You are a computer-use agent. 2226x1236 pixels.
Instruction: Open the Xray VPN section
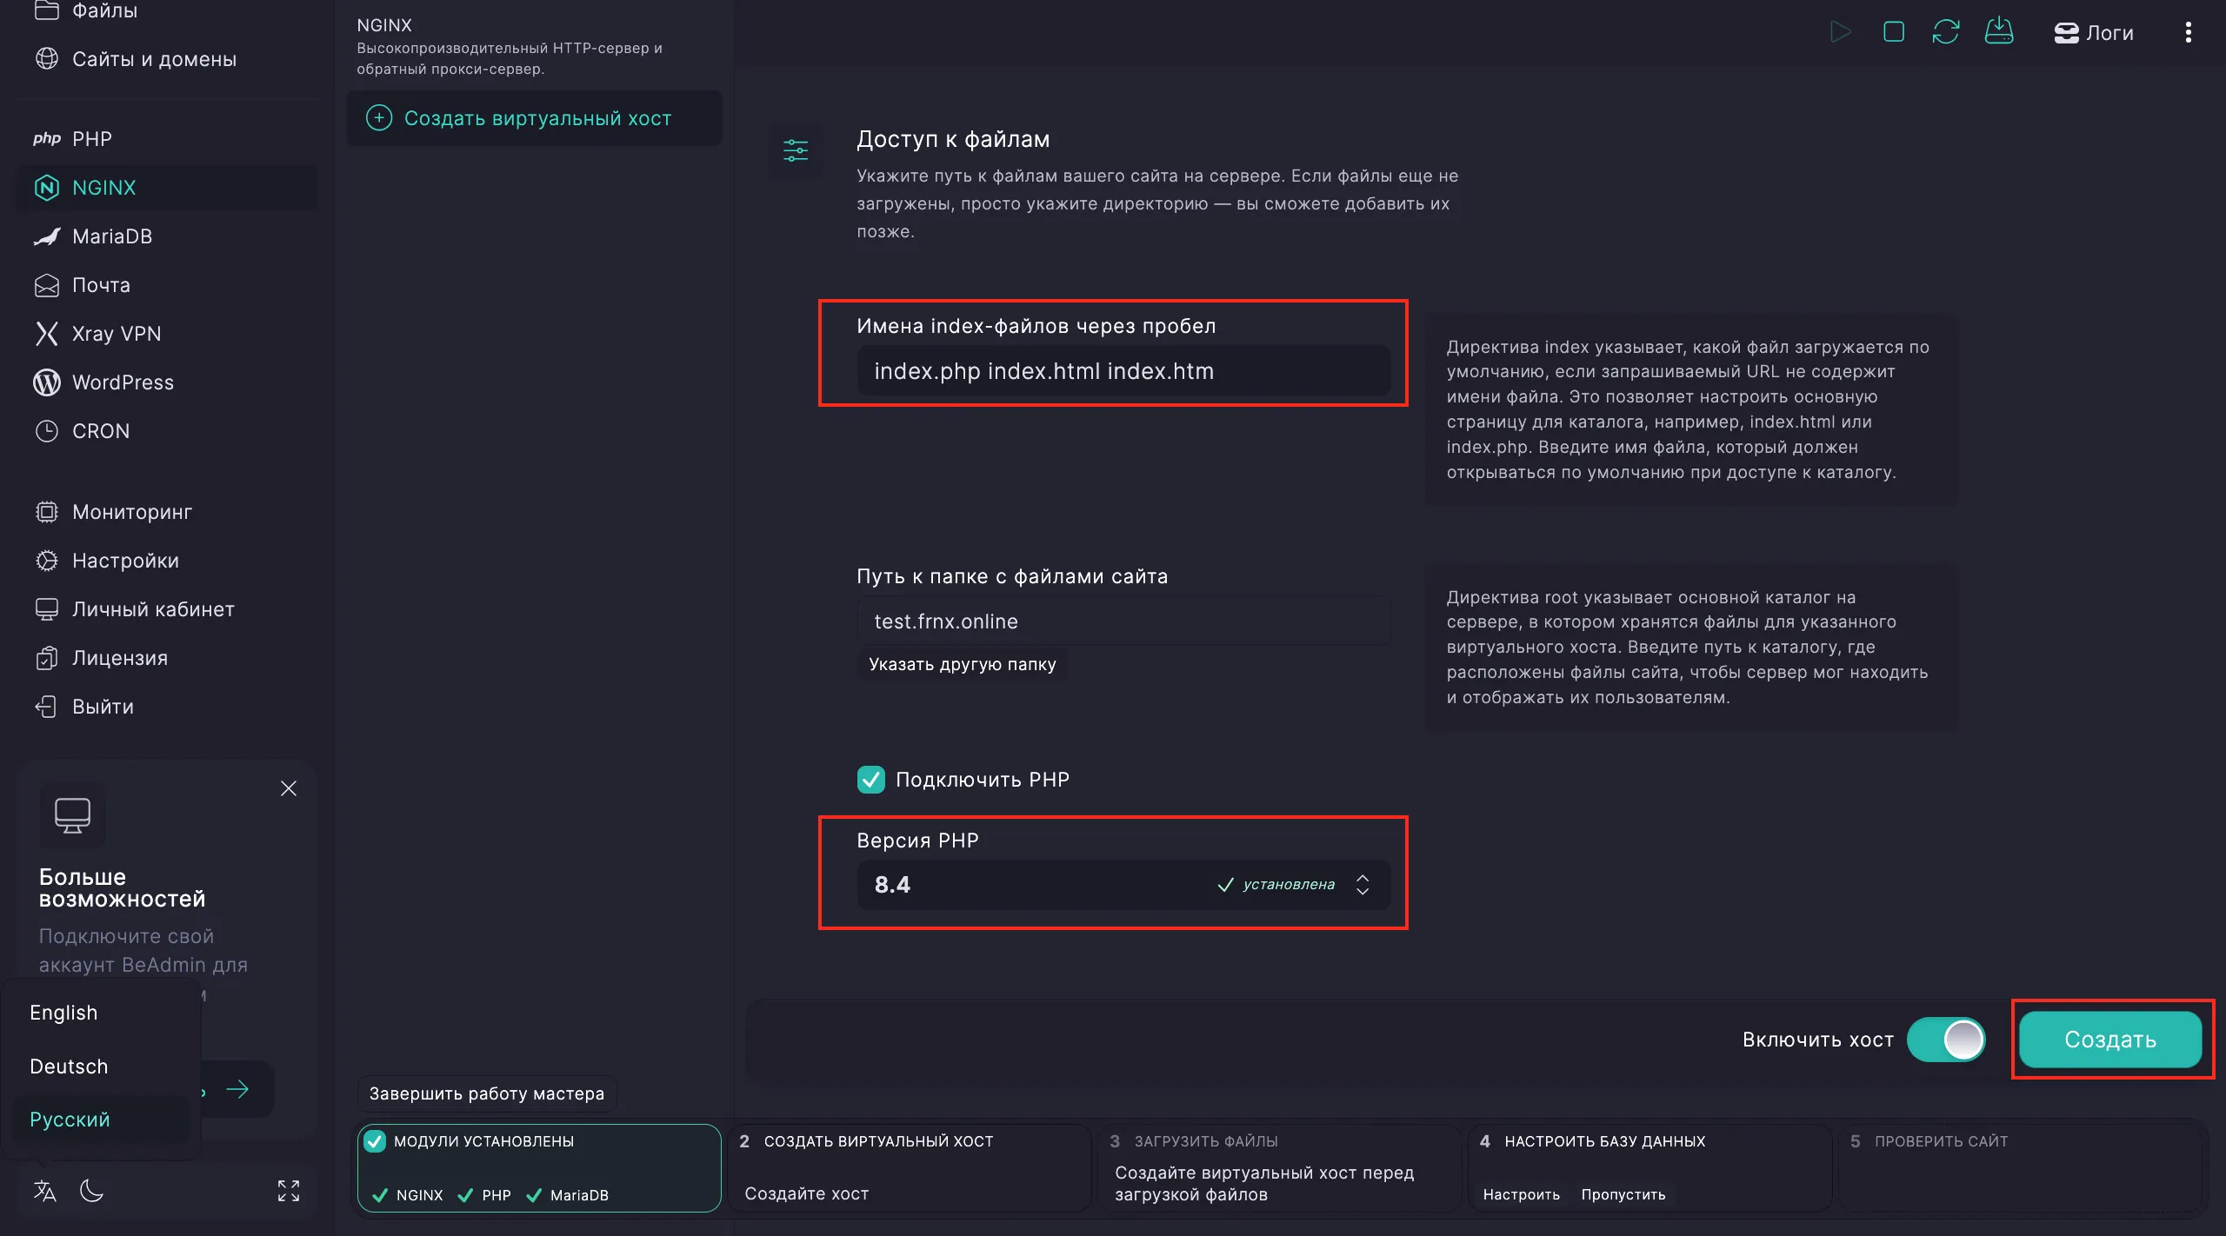click(117, 333)
